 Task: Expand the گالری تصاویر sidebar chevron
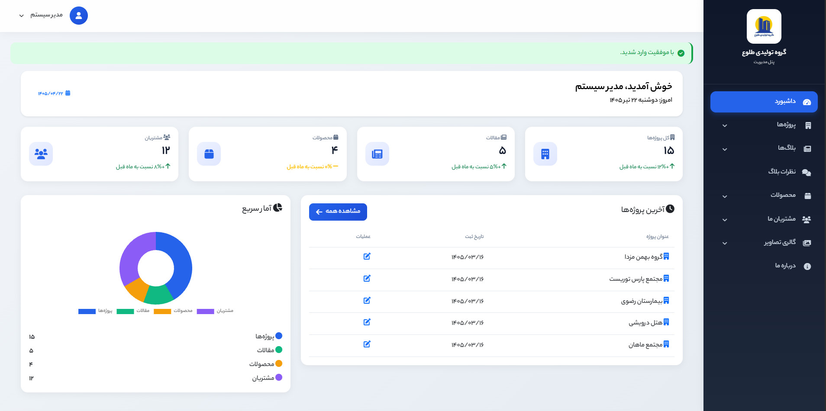(x=725, y=243)
